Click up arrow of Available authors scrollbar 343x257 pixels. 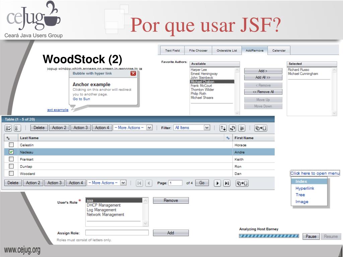[237, 70]
